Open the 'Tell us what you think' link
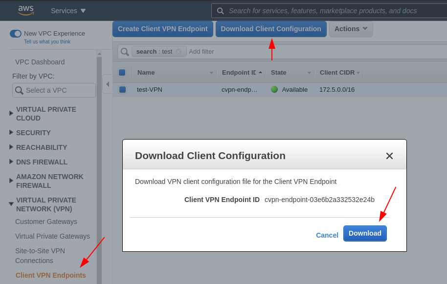Viewport: 447px width, 284px height. (x=47, y=41)
